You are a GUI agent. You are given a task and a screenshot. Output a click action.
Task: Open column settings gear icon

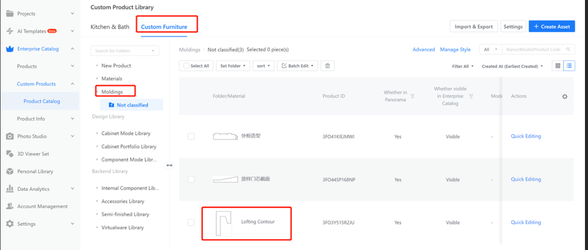pos(565,96)
